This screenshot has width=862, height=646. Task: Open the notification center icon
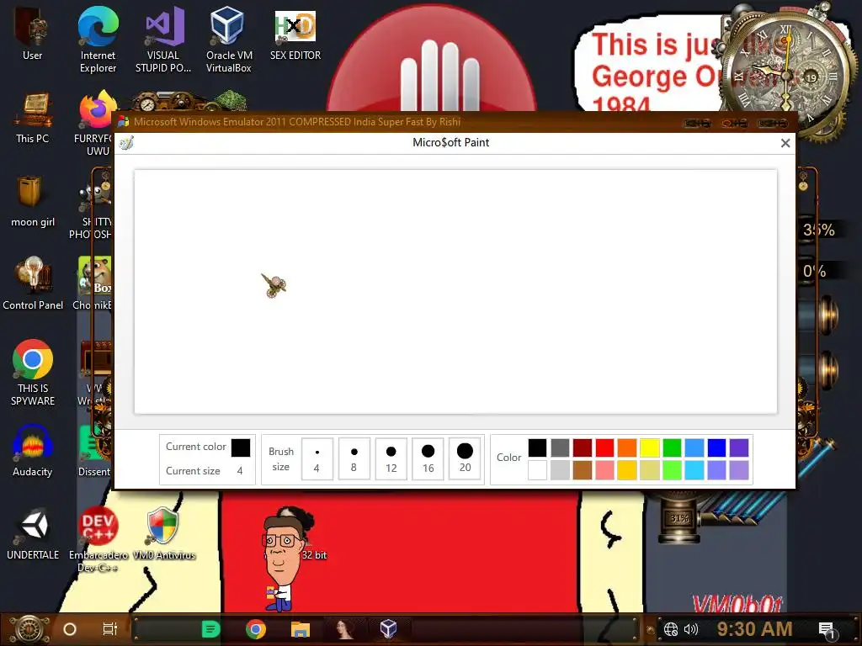(x=827, y=631)
